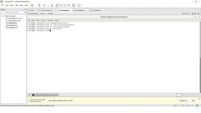The width and height of the screenshot is (201, 113).
Task: Open the GNOME Places menu
Action: pyautogui.click(x=43, y=13)
